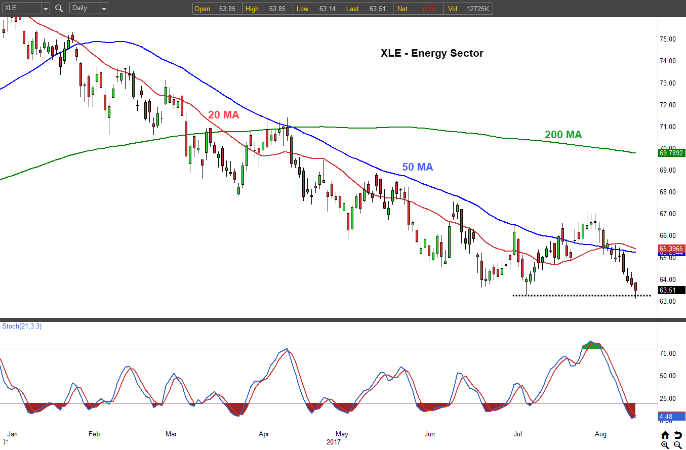Click the green '200 MA' label

tap(563, 135)
